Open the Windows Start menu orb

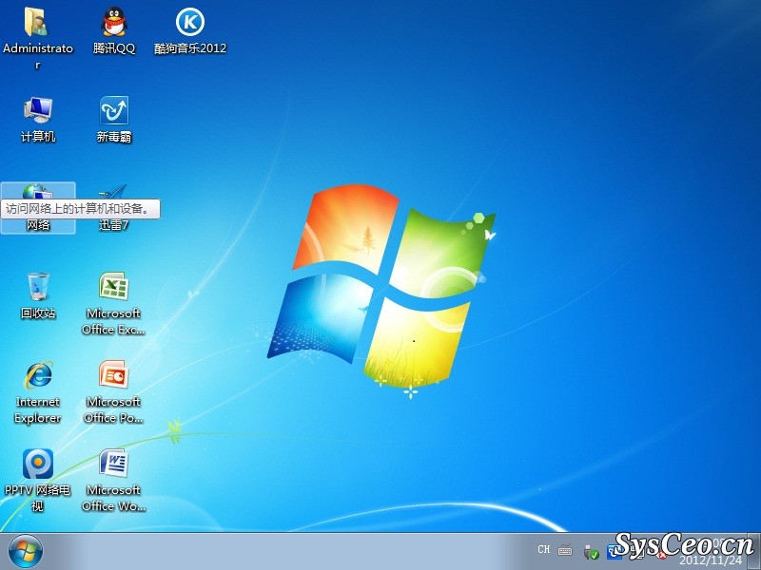pyautogui.click(x=26, y=552)
